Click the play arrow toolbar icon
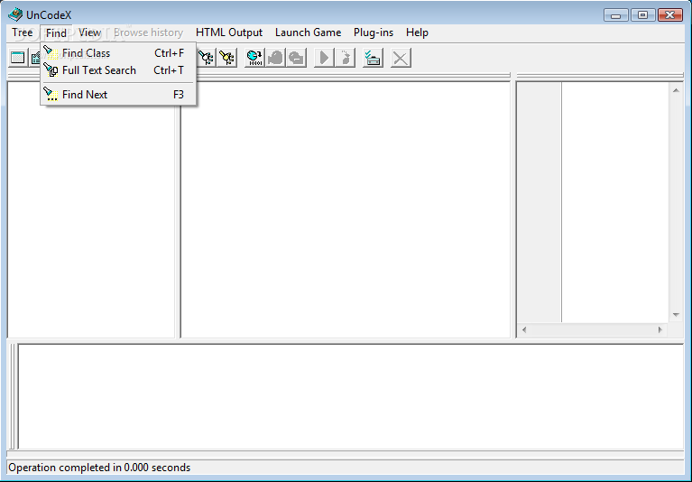 [x=324, y=58]
